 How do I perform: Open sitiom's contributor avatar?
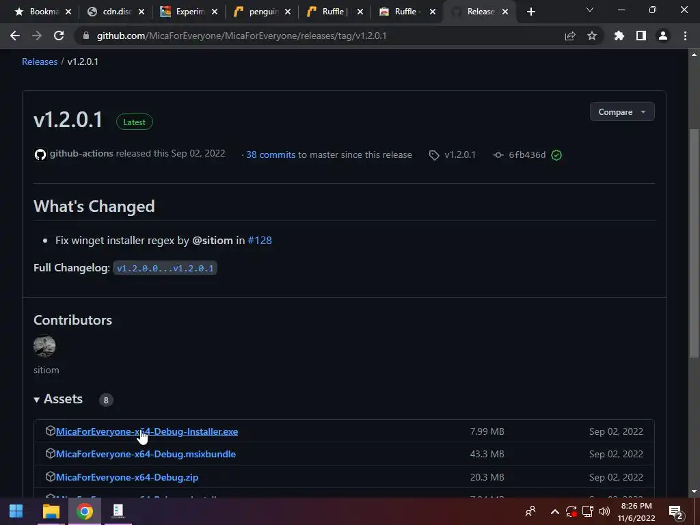(x=44, y=346)
